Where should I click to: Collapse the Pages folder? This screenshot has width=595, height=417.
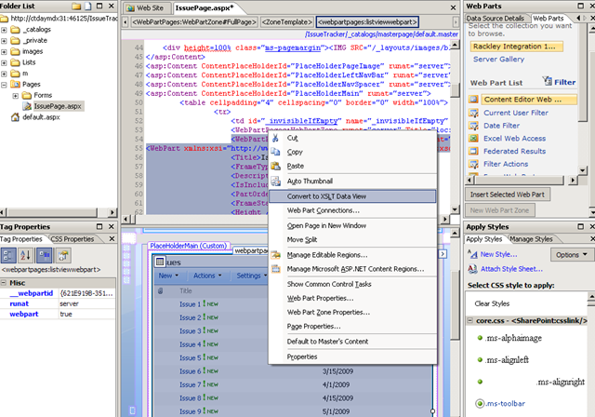(x=4, y=85)
